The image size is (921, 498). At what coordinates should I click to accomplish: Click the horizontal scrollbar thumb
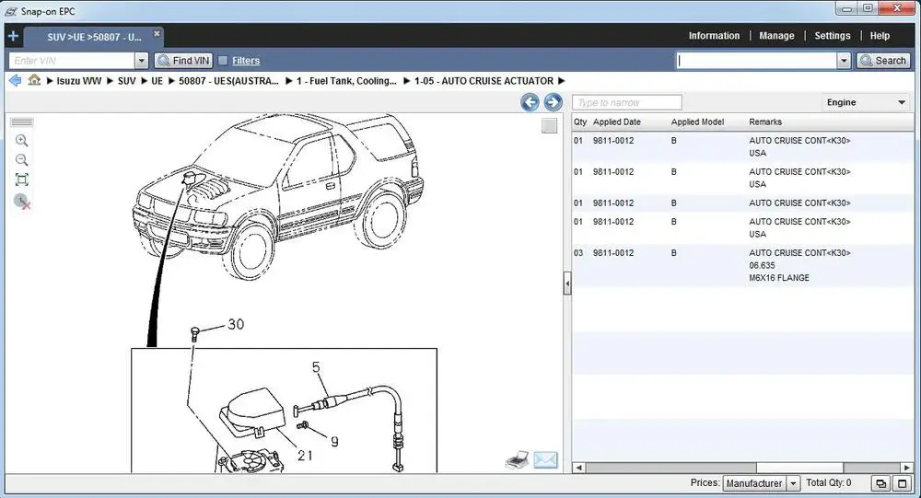point(799,468)
